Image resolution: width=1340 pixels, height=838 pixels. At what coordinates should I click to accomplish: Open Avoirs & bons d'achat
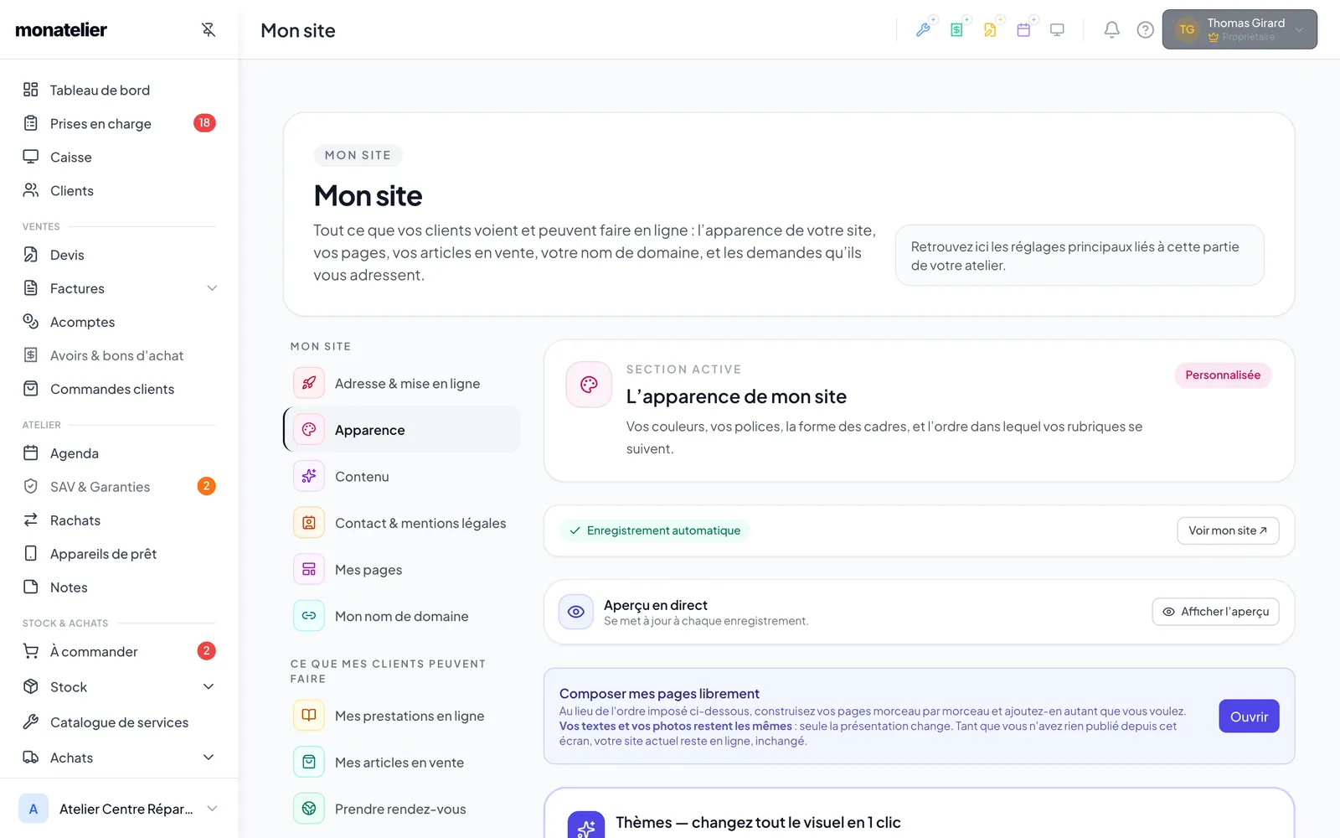pos(119,355)
